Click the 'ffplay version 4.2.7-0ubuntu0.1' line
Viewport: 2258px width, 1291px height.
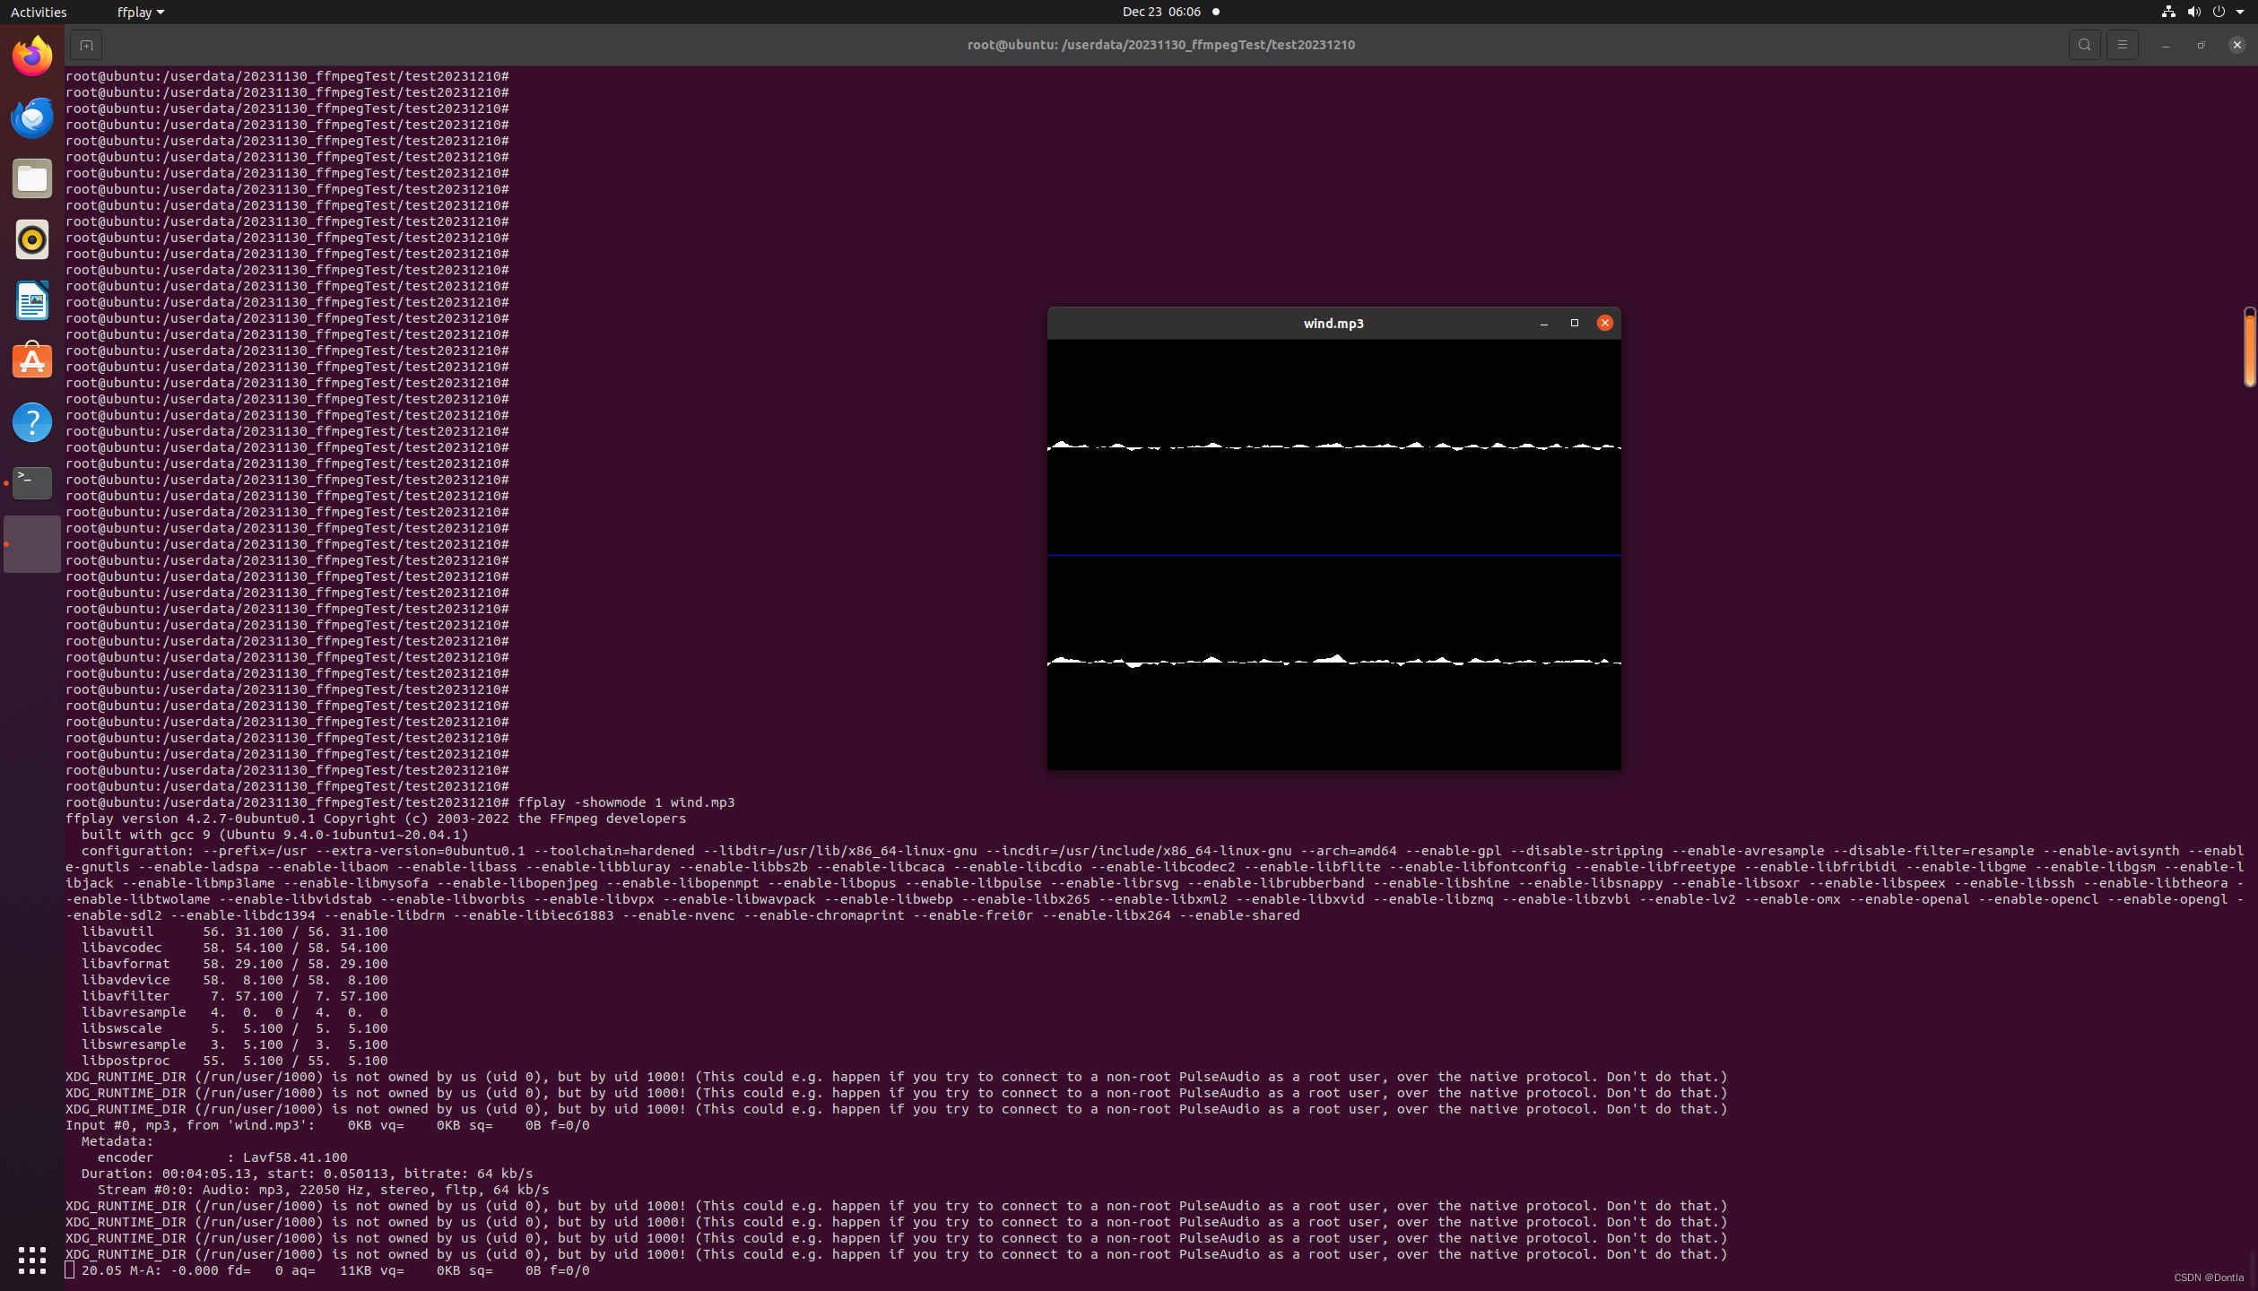[x=376, y=819]
